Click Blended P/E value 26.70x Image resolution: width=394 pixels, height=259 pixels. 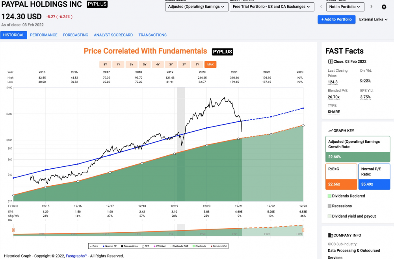click(x=334, y=97)
